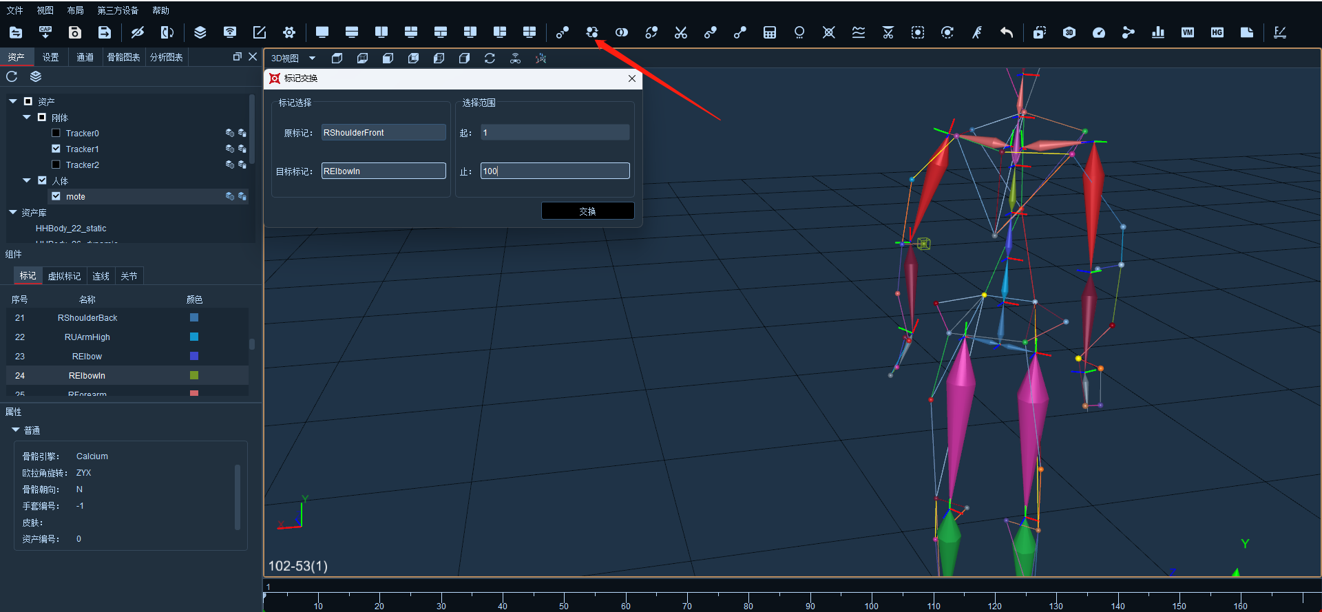Click the HG toolbar icon
Screen dimensions: 1322x612
1217,32
